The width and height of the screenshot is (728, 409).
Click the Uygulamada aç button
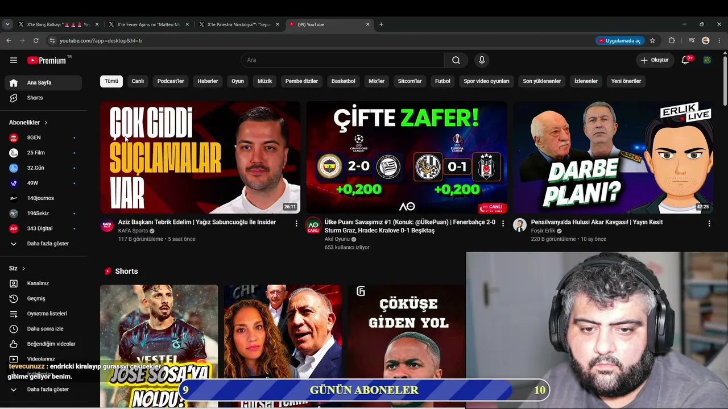click(620, 40)
